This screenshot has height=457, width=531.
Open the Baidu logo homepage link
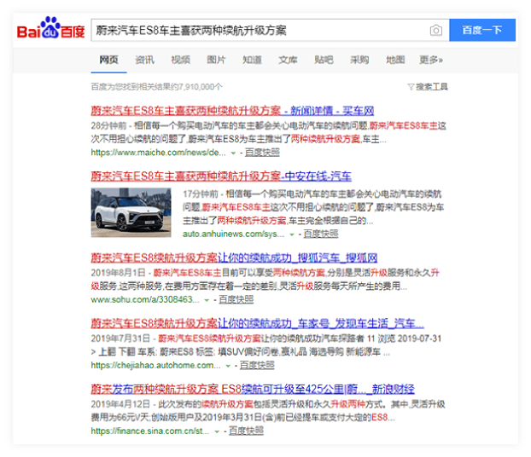pyautogui.click(x=51, y=28)
